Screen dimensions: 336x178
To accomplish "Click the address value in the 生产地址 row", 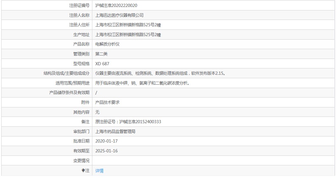I will coord(128,35).
